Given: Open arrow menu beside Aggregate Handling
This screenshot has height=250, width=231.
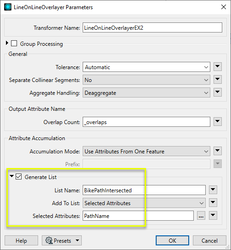Looking at the screenshot, I should [x=218, y=92].
